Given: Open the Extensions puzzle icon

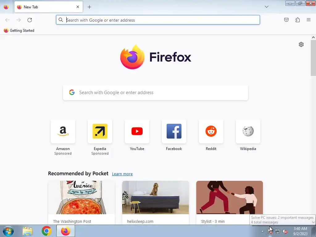Looking at the screenshot, I should pos(297,20).
